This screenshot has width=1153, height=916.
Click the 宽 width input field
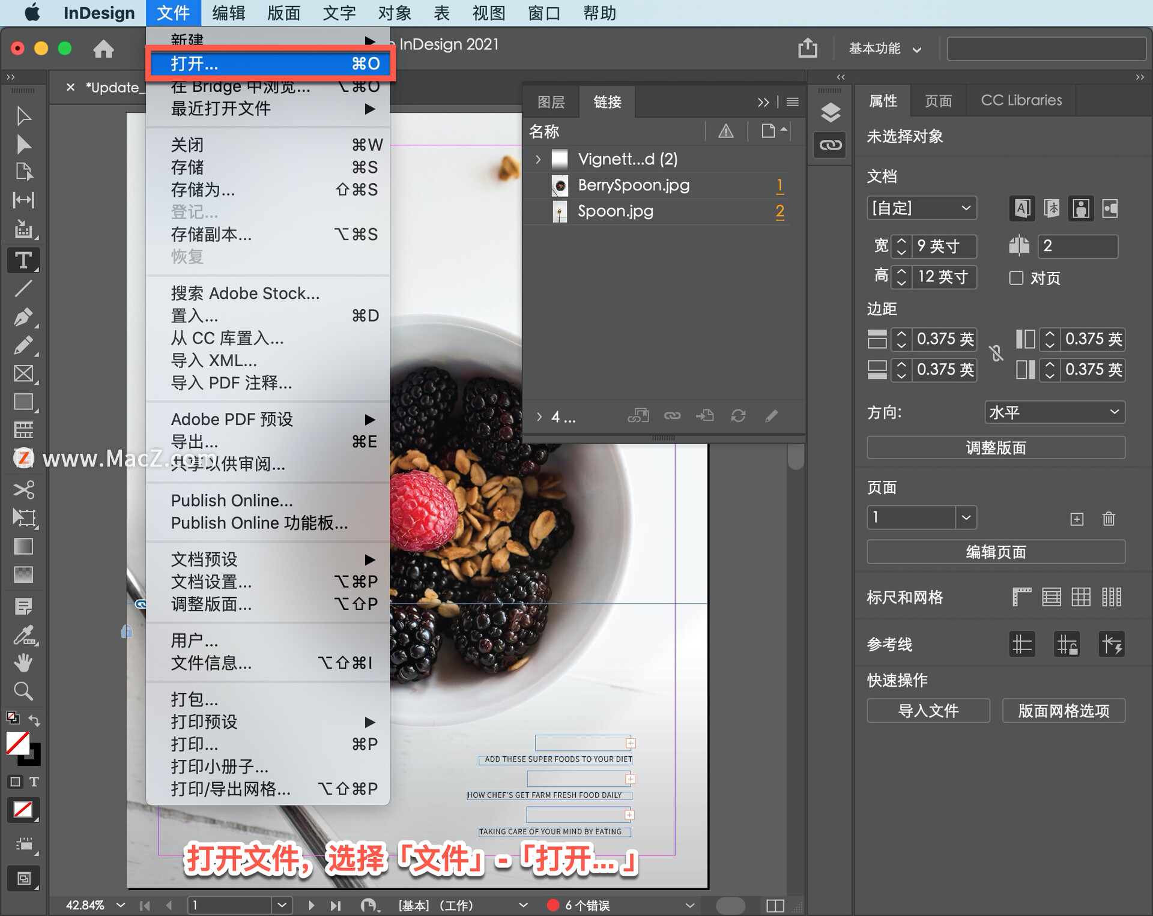(943, 246)
